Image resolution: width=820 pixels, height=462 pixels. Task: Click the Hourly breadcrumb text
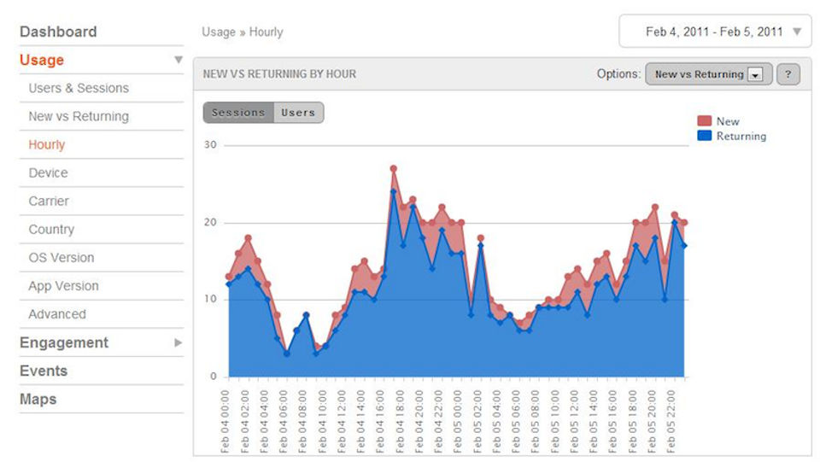point(266,32)
